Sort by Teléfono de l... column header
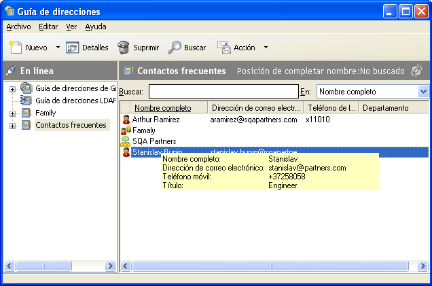The image size is (432, 286). pyautogui.click(x=331, y=108)
